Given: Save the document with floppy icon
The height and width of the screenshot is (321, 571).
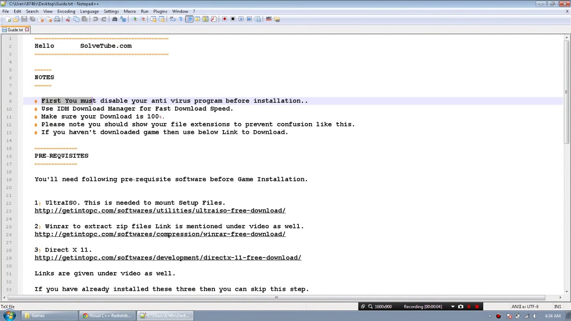Looking at the screenshot, I should pos(24,19).
